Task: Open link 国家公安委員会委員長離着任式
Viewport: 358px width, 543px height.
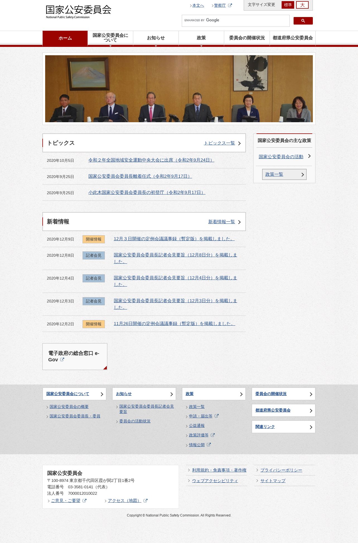Action: click(140, 176)
